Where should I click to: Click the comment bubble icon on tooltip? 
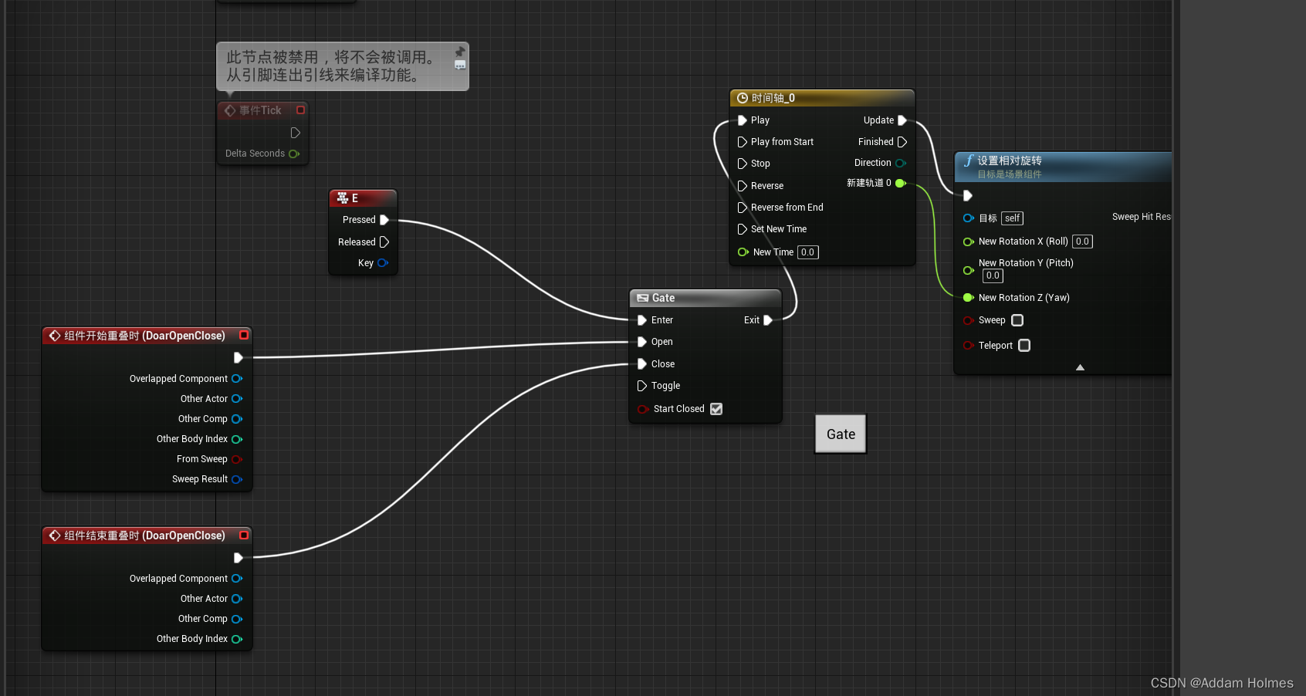pos(460,66)
